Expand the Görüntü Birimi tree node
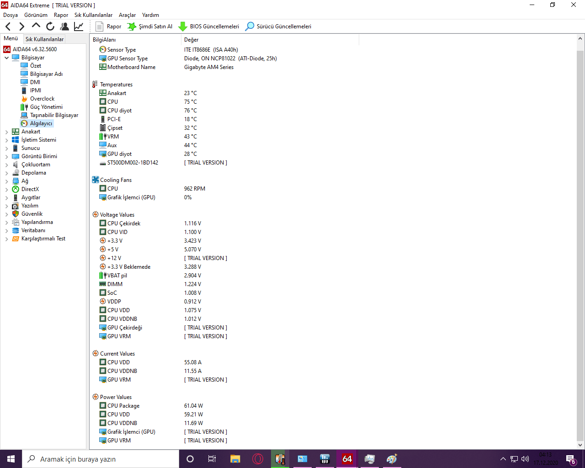The width and height of the screenshot is (585, 468). coord(6,156)
